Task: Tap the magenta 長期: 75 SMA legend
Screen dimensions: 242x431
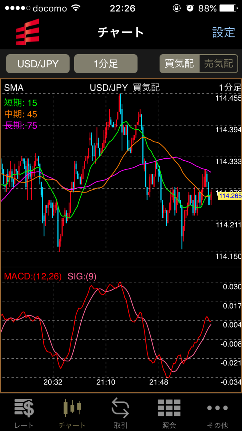Action: point(21,126)
